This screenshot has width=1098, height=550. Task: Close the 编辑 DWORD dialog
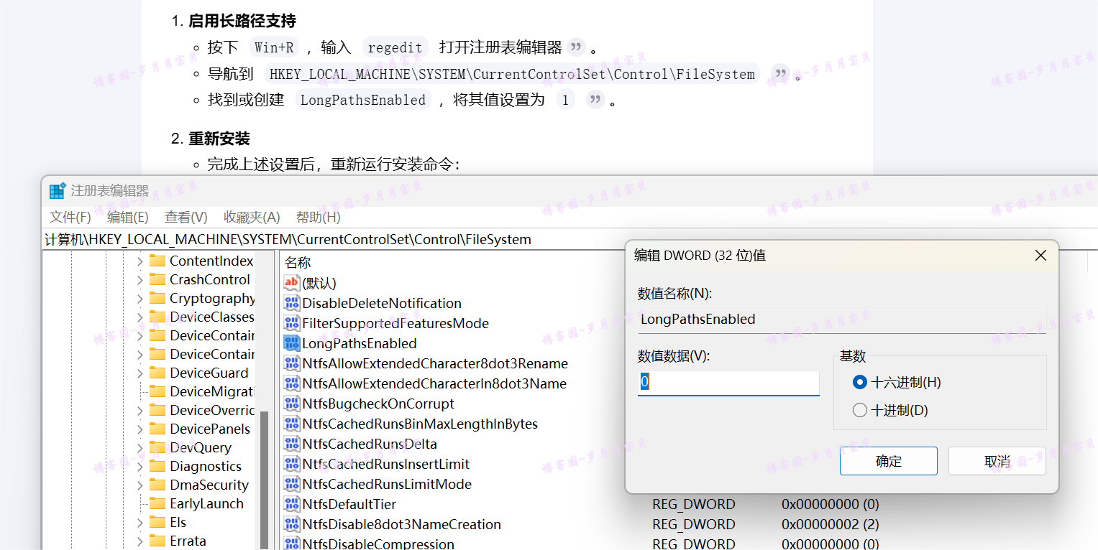1040,256
